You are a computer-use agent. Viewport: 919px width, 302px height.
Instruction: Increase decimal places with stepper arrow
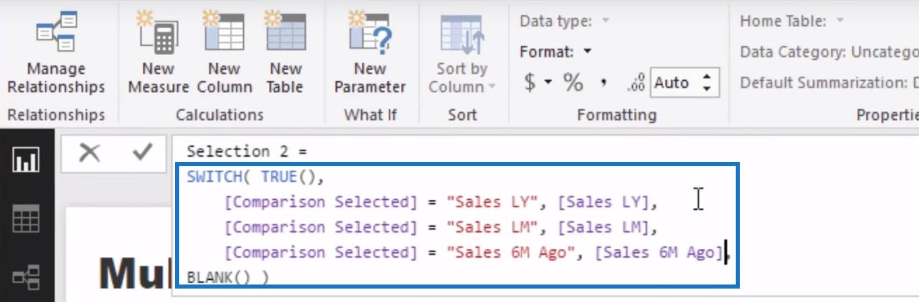tap(707, 77)
